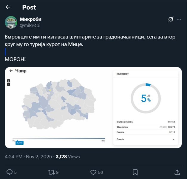187x179 pixels.
Task: Expand the Повеќе chevron in turnout card
Action: click(x=174, y=139)
